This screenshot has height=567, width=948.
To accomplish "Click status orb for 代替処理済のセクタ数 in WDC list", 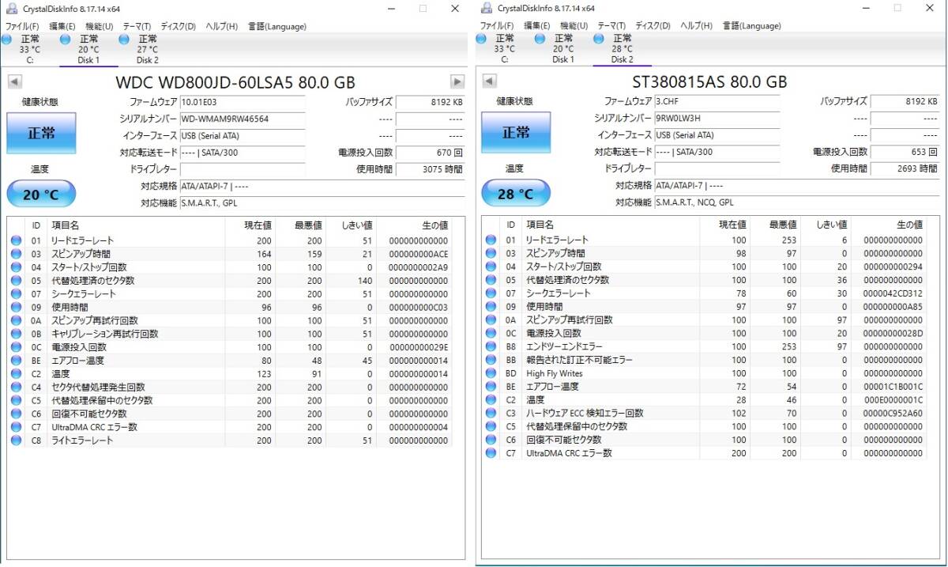I will pyautogui.click(x=16, y=281).
